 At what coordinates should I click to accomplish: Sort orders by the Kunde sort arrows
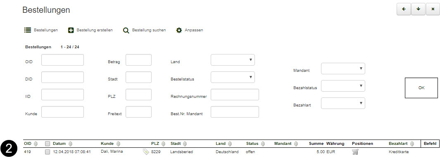(118, 144)
